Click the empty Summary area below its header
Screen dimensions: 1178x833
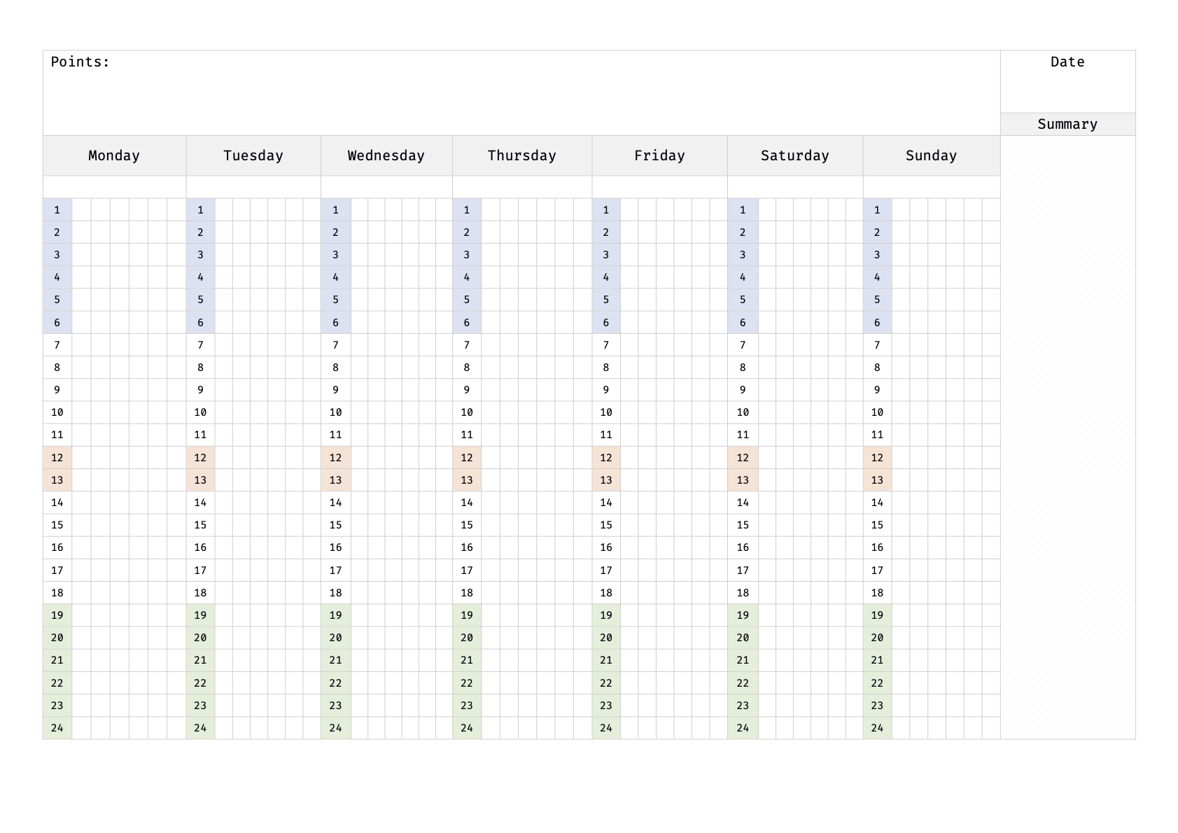point(1067,434)
